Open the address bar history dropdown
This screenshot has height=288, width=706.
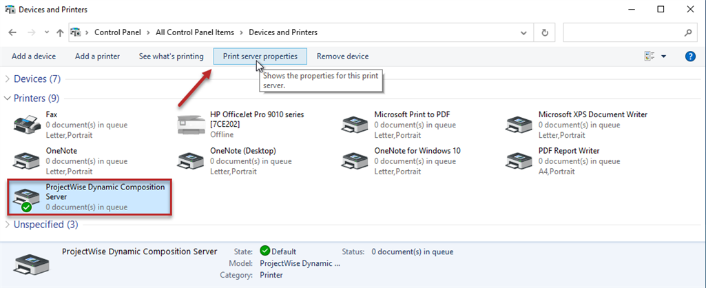coord(523,32)
